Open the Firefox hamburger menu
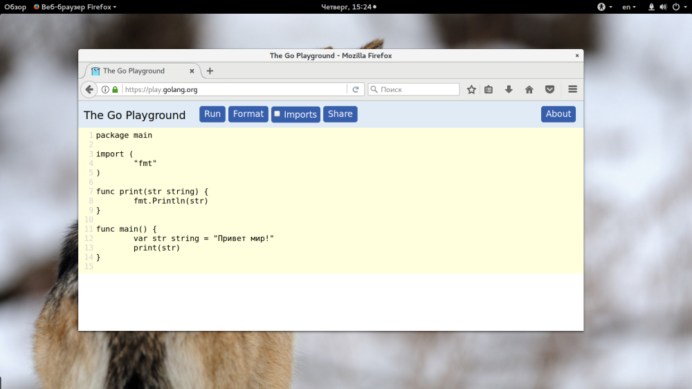The height and width of the screenshot is (389, 692). (572, 89)
